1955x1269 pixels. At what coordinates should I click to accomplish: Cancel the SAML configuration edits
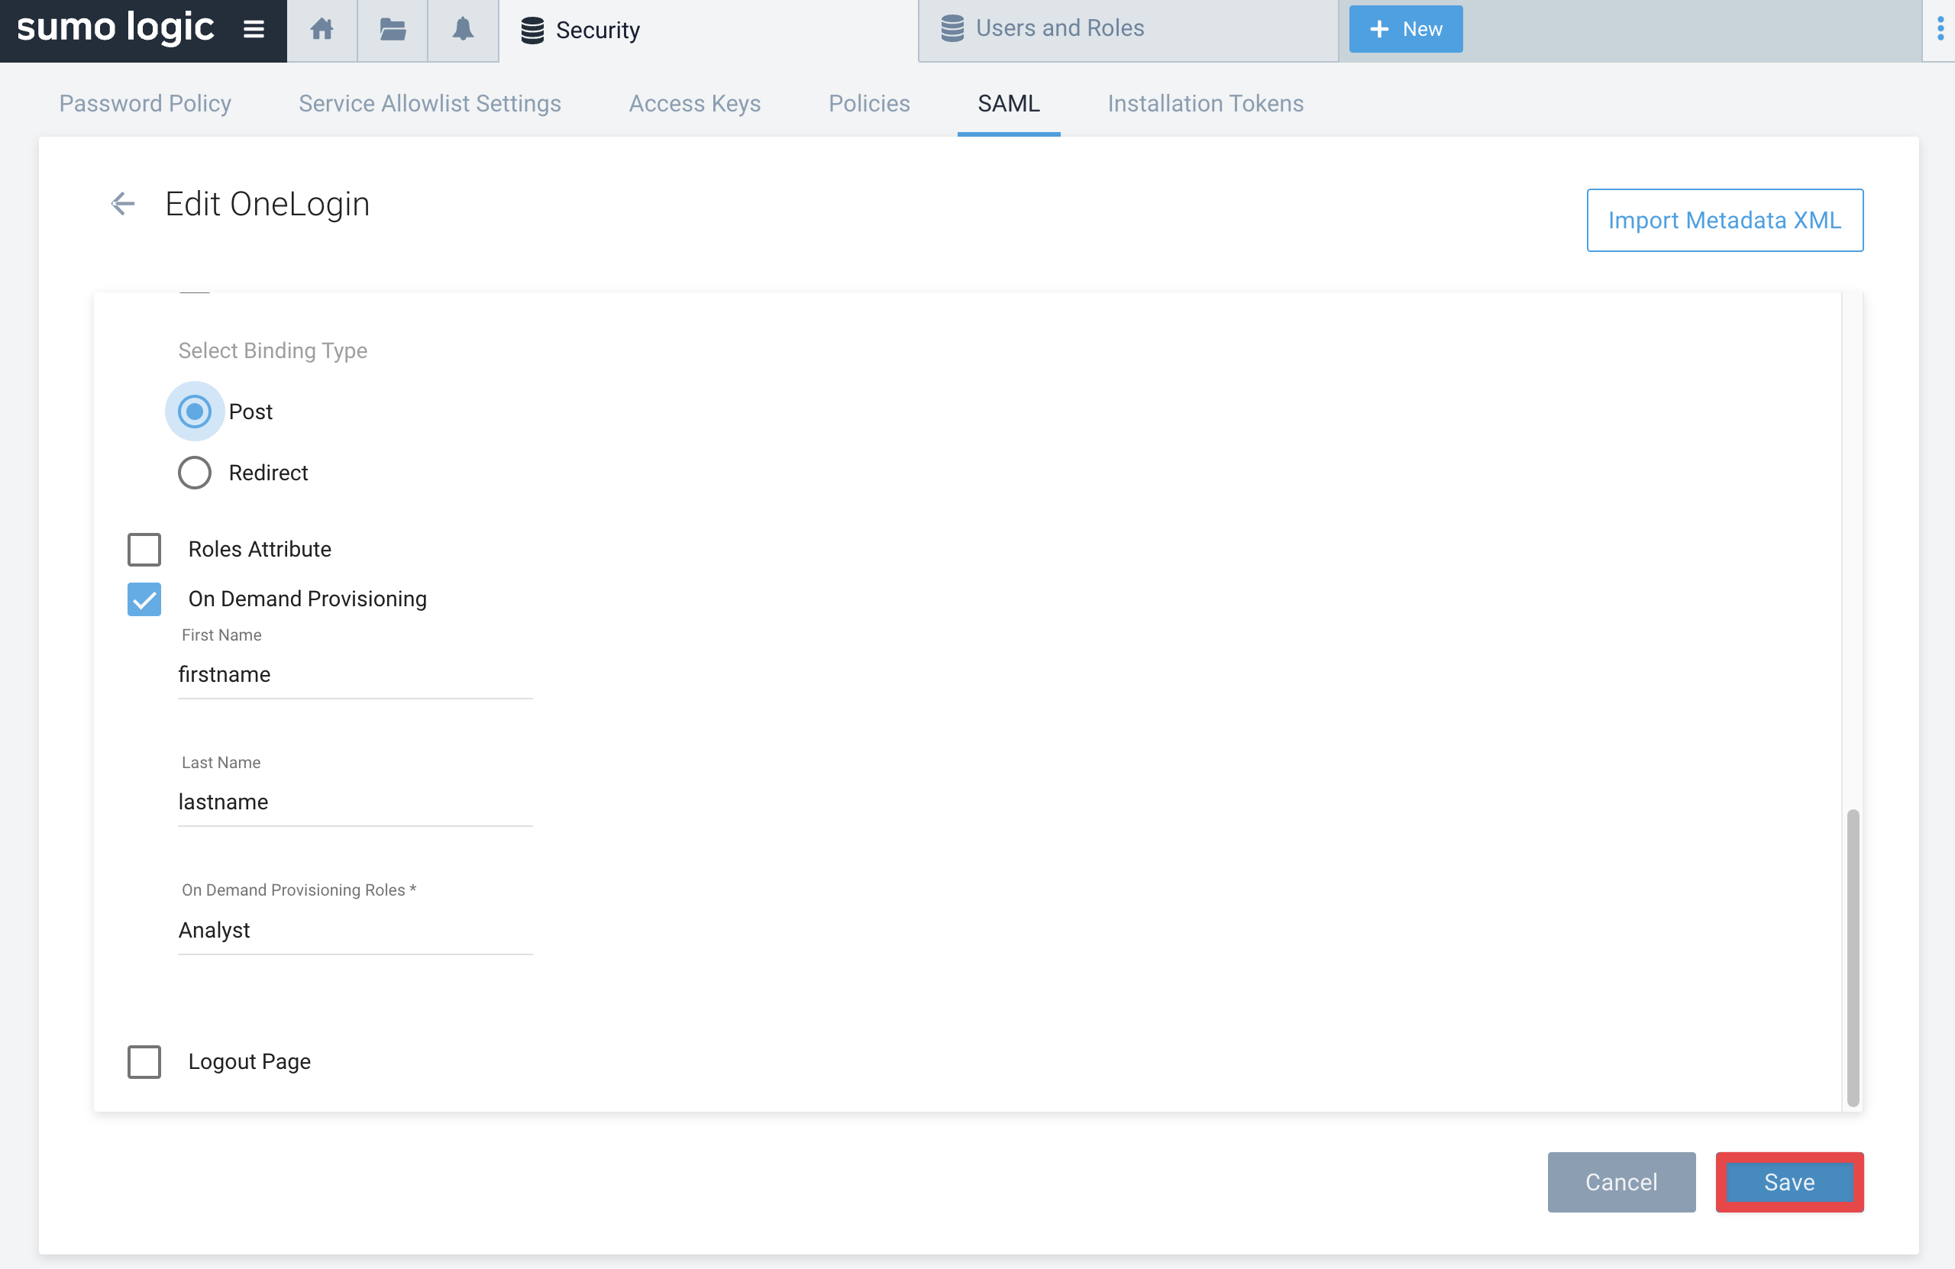click(1621, 1181)
